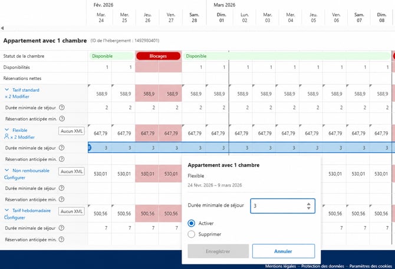
Task: Click the calendar previous arrow at left
Action: [2, 28]
